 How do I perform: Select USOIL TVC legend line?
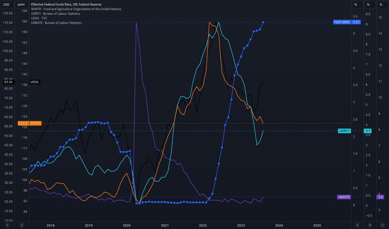39,18
